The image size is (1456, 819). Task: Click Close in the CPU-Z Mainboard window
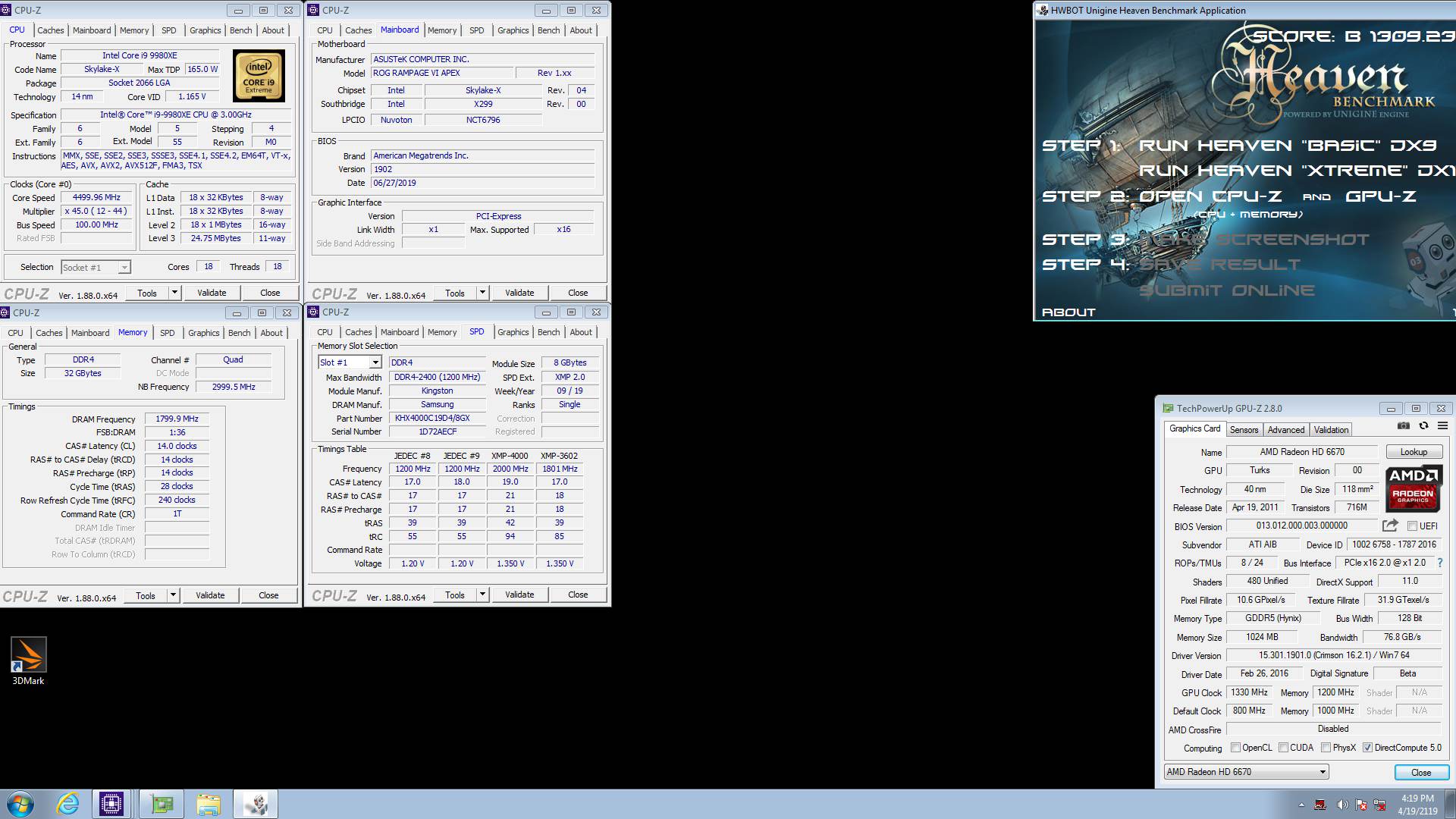point(578,293)
